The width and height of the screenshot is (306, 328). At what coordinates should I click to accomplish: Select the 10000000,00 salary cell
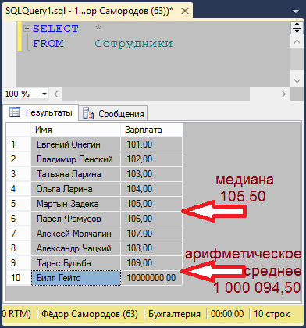click(x=151, y=278)
